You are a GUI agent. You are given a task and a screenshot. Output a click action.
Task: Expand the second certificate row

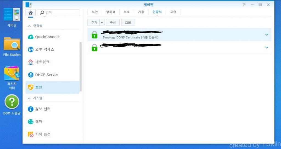pos(266,48)
